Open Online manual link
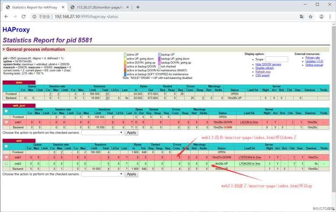The image size is (336, 212). [314, 65]
